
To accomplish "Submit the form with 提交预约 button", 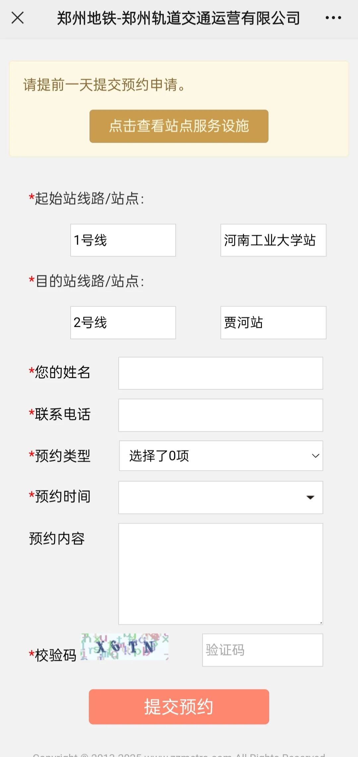I will (179, 707).
